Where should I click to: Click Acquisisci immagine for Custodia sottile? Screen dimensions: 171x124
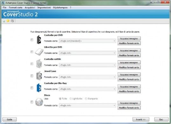pyautogui.click(x=129, y=63)
